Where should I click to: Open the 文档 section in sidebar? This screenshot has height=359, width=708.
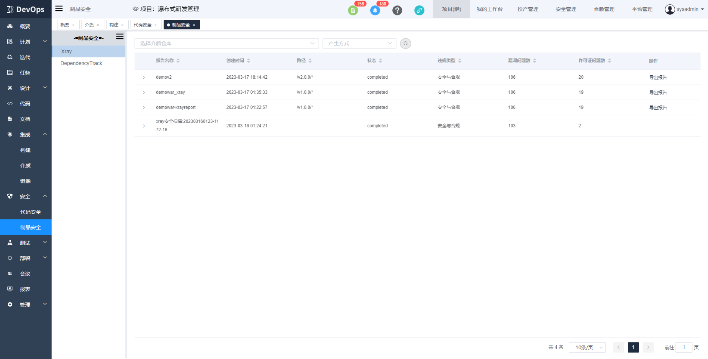click(25, 119)
